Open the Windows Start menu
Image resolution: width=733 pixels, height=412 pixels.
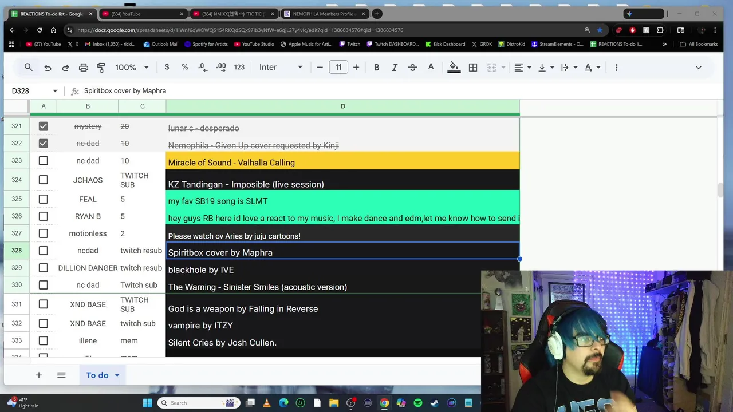click(x=147, y=403)
